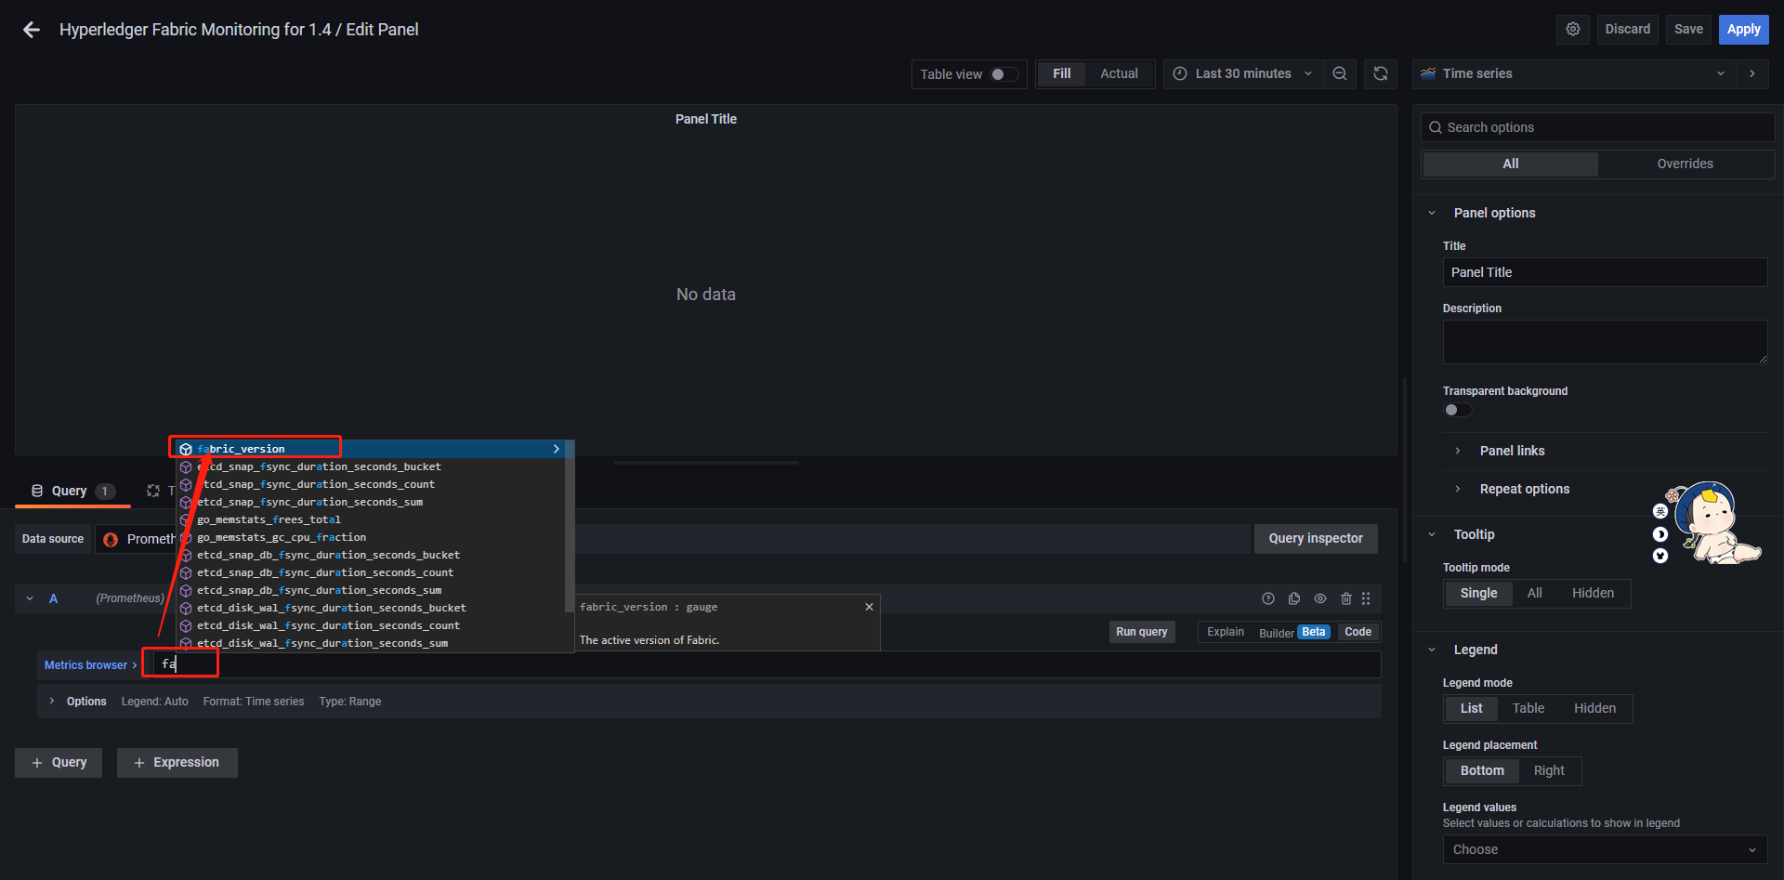Switch to All options tab
Image resolution: width=1784 pixels, height=880 pixels.
point(1511,164)
